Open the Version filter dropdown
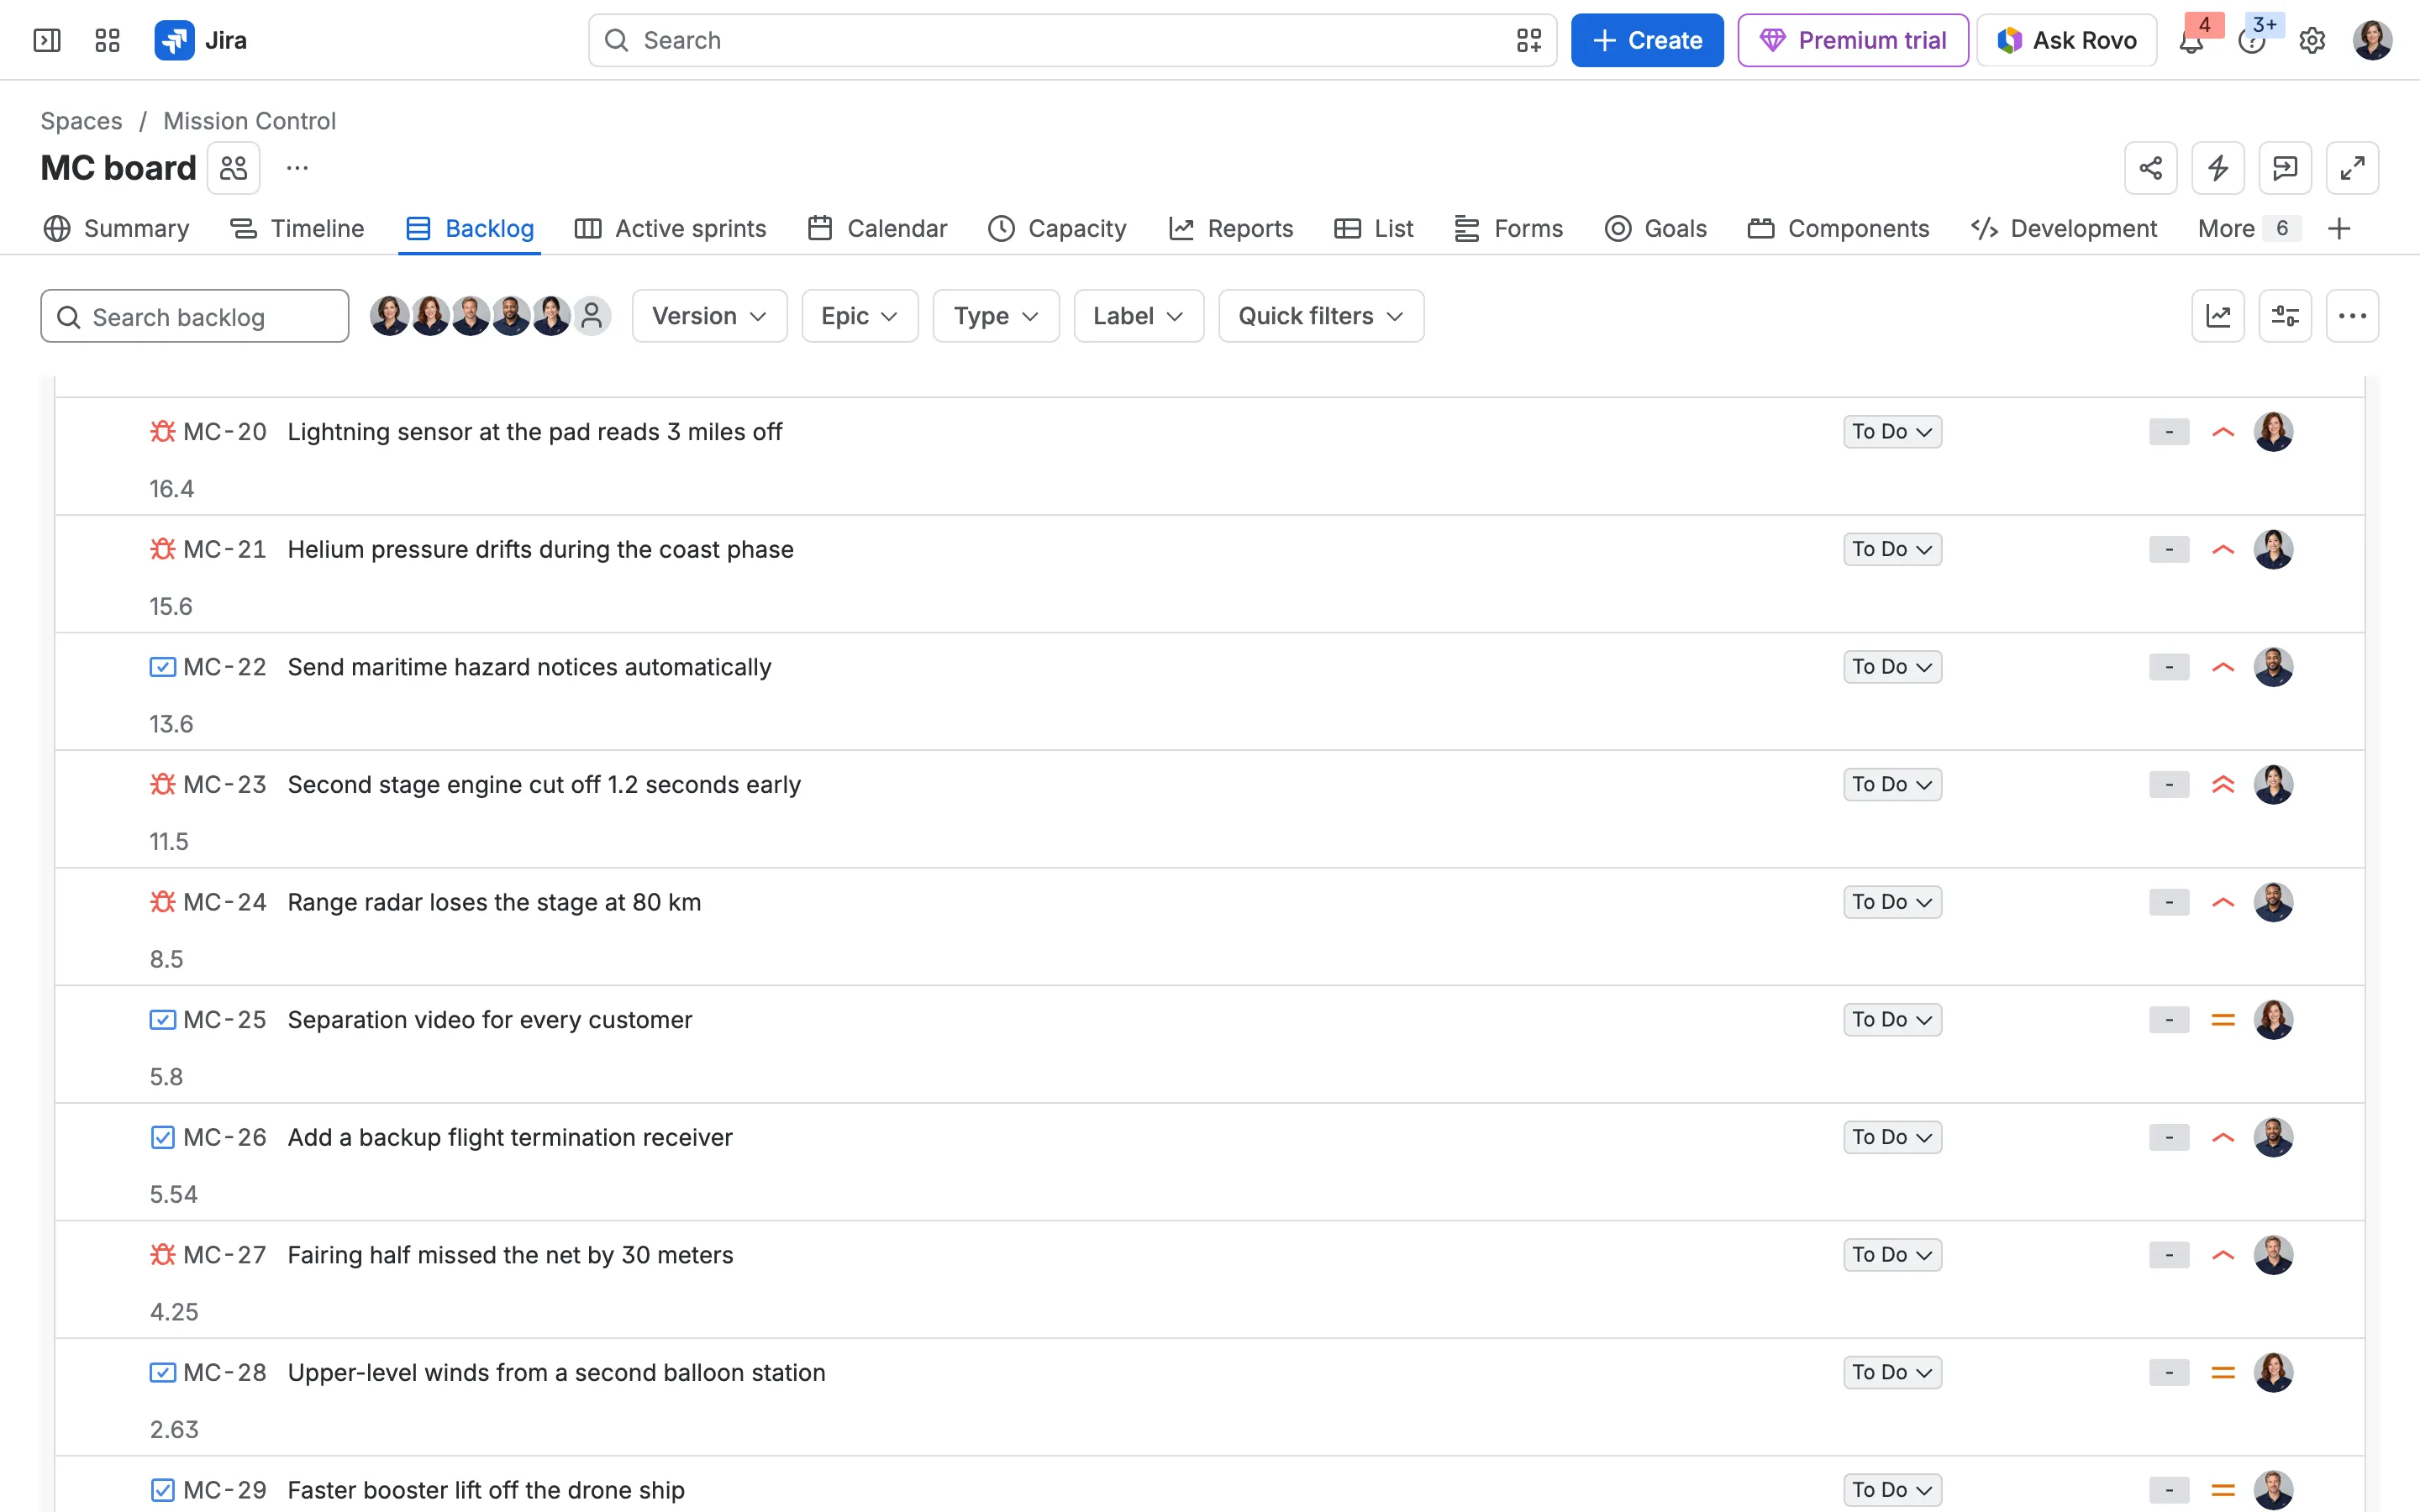 pyautogui.click(x=710, y=316)
